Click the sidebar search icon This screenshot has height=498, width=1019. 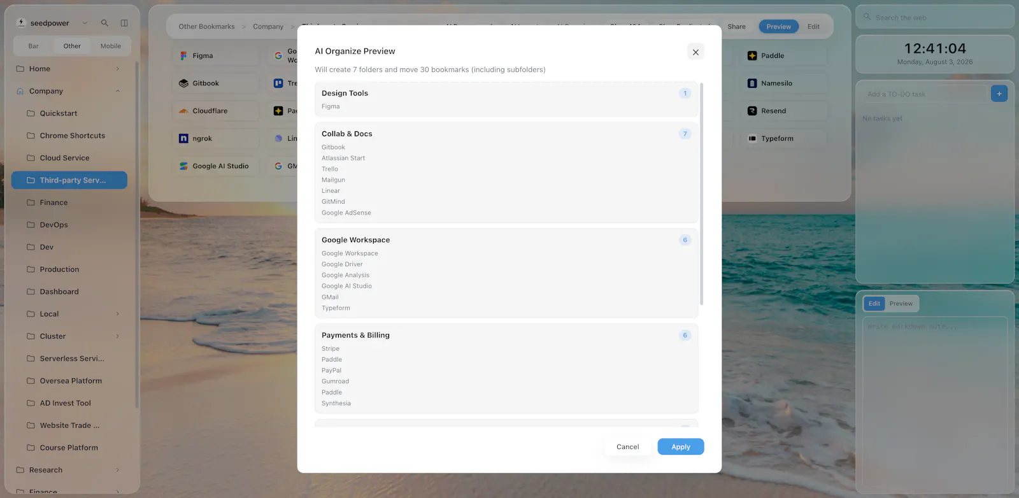tap(104, 23)
